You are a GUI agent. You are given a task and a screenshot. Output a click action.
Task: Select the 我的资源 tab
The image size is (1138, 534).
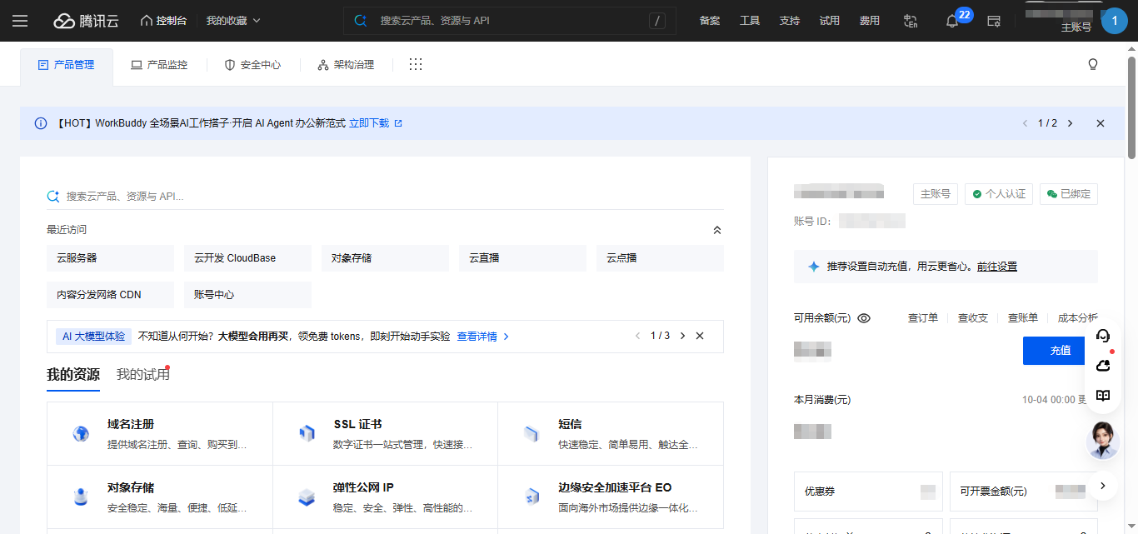tap(73, 375)
